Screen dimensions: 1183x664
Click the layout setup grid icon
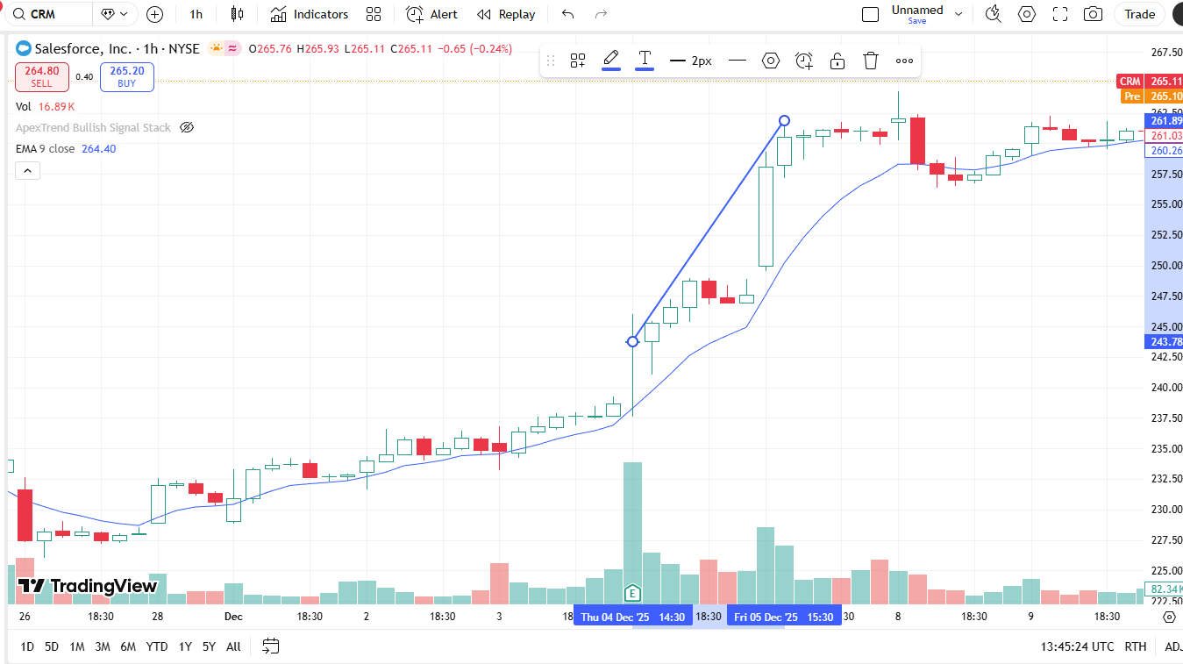(x=374, y=14)
